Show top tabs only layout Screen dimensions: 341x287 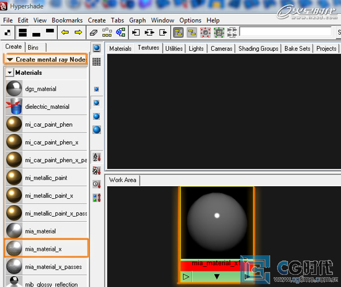(50, 33)
